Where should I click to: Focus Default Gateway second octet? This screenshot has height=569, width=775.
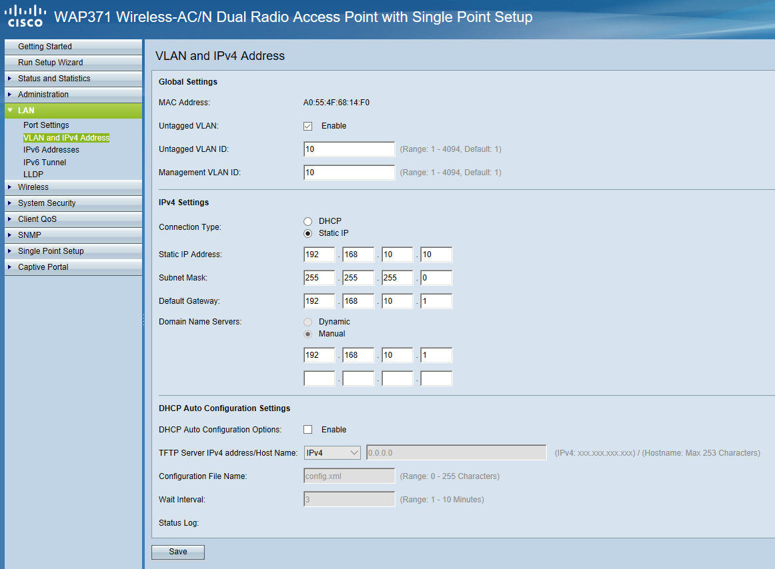pyautogui.click(x=358, y=300)
